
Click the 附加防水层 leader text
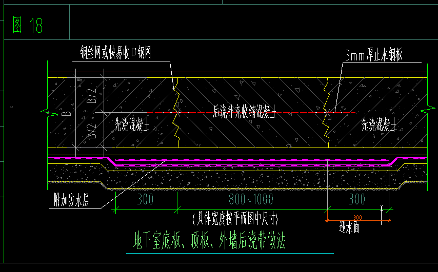click(71, 200)
